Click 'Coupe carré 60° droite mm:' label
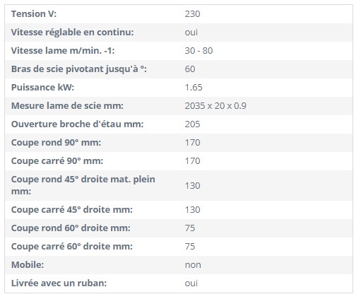Image resolution: width=361 pixels, height=299 pixels. pos(72,247)
